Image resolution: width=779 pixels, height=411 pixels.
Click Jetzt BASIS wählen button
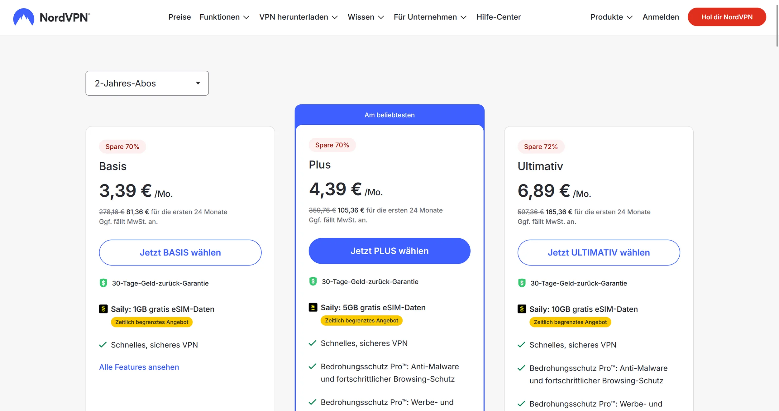pyautogui.click(x=180, y=252)
